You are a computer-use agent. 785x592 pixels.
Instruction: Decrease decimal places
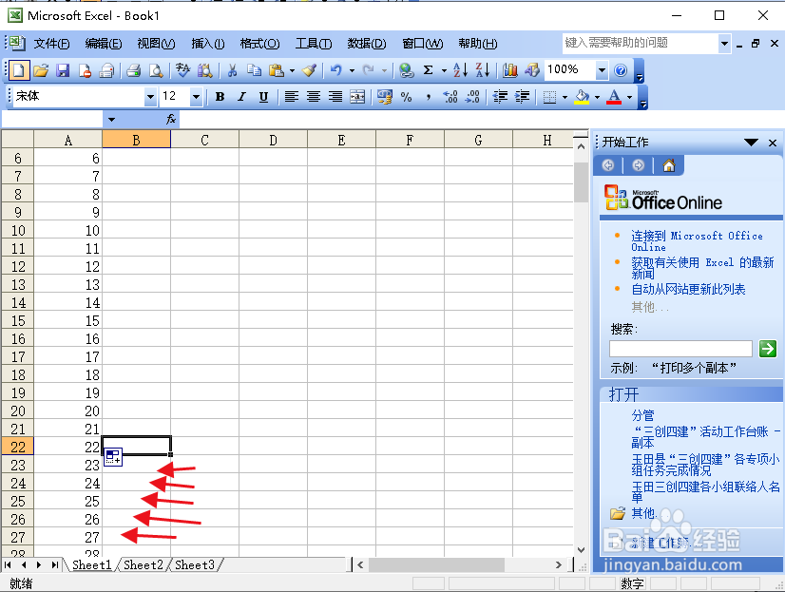472,97
